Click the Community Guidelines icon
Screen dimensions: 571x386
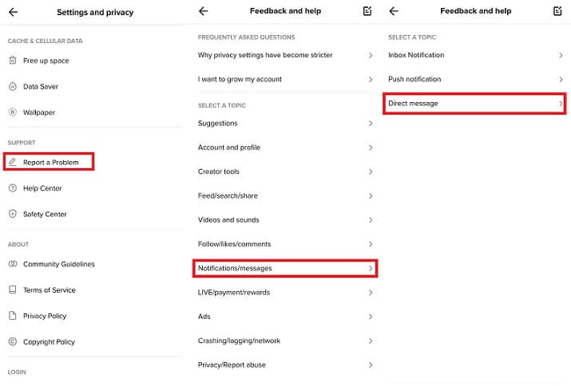coord(13,264)
